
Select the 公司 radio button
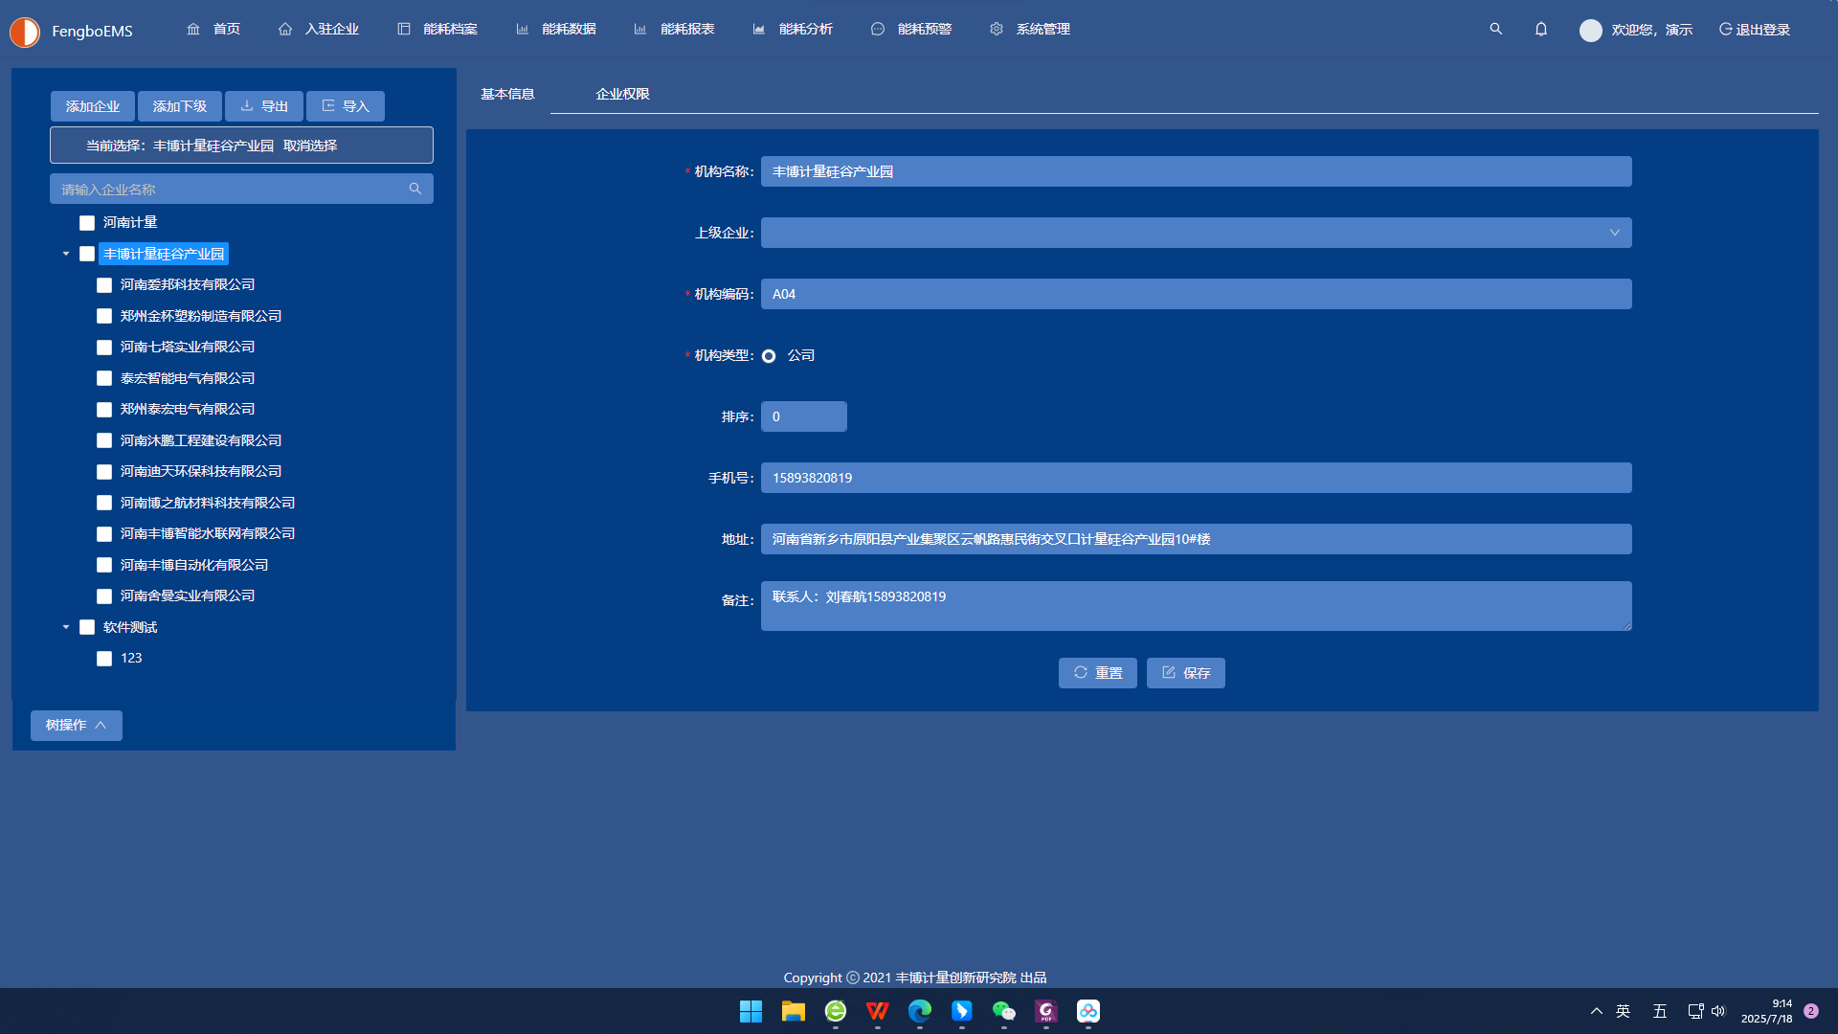click(x=769, y=356)
